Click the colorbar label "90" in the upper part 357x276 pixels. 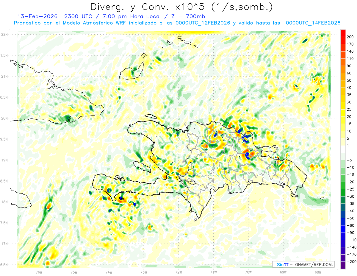click(349, 66)
